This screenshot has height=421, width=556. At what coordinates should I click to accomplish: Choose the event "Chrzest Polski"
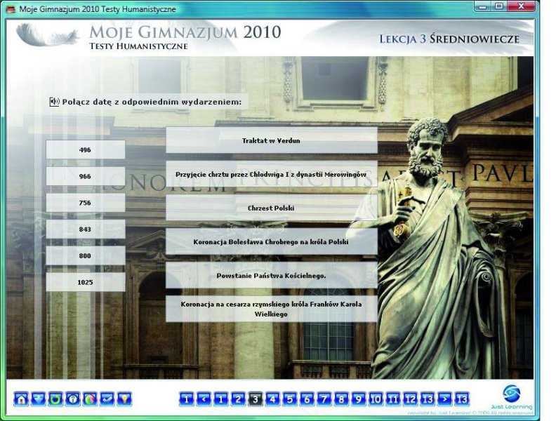[271, 208]
